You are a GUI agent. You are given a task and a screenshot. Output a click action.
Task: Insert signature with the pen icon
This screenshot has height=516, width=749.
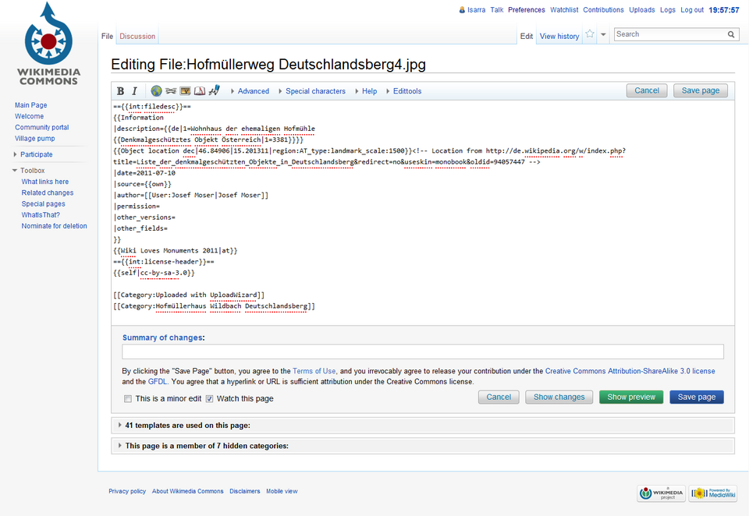coord(215,91)
